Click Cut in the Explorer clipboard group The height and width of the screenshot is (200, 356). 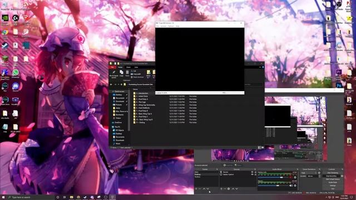[x=133, y=71]
